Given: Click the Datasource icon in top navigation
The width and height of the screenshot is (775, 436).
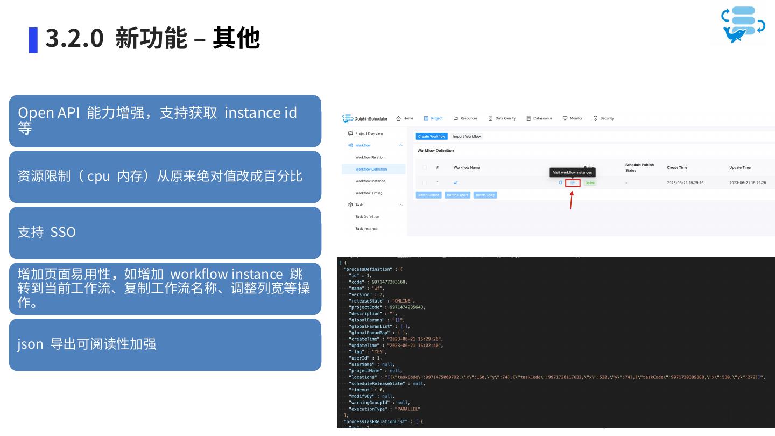Looking at the screenshot, I should pyautogui.click(x=529, y=118).
